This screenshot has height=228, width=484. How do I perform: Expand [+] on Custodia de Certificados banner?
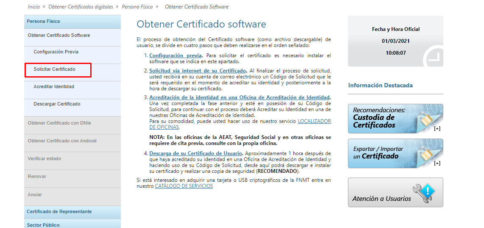437,129
